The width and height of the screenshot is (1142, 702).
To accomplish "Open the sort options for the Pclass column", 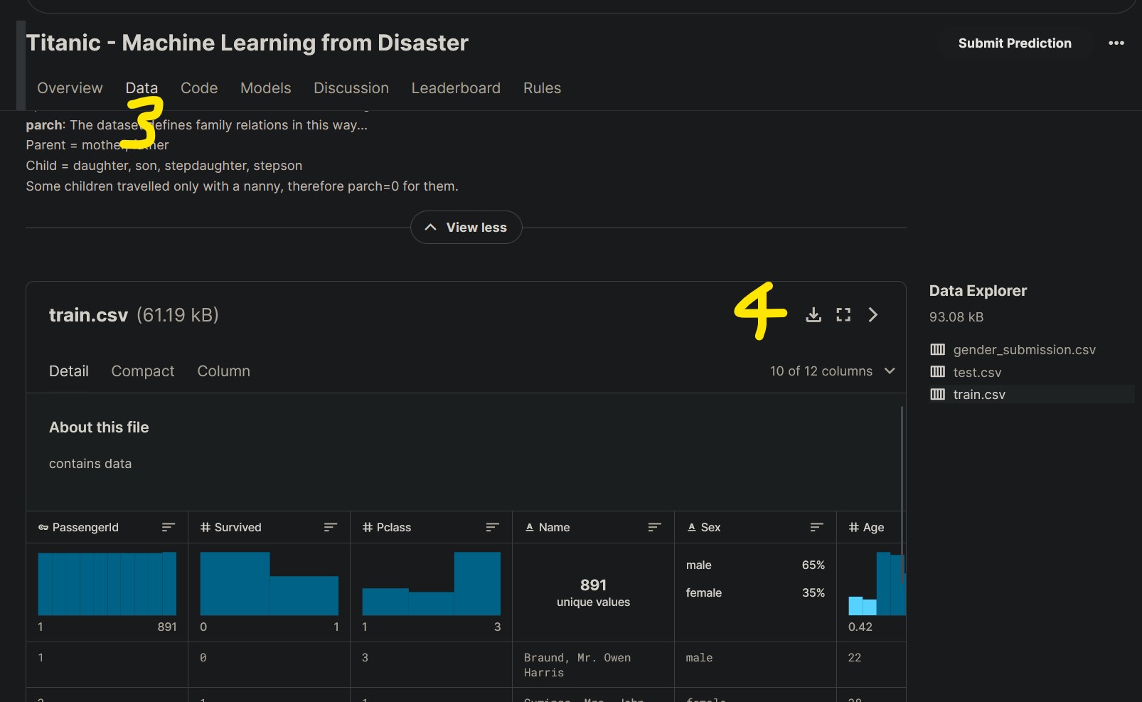I will [492, 527].
